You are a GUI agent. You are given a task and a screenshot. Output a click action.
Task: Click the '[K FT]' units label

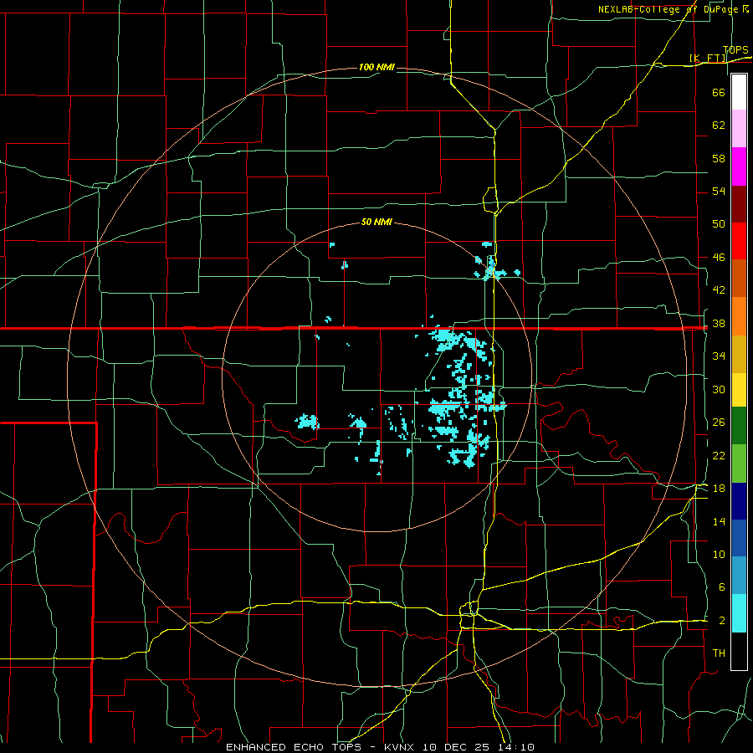(708, 59)
